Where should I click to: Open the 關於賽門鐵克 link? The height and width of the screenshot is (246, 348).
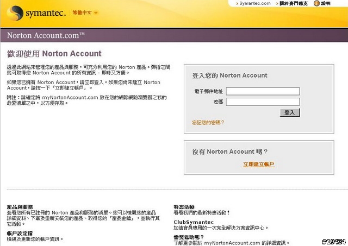pyautogui.click(x=294, y=3)
